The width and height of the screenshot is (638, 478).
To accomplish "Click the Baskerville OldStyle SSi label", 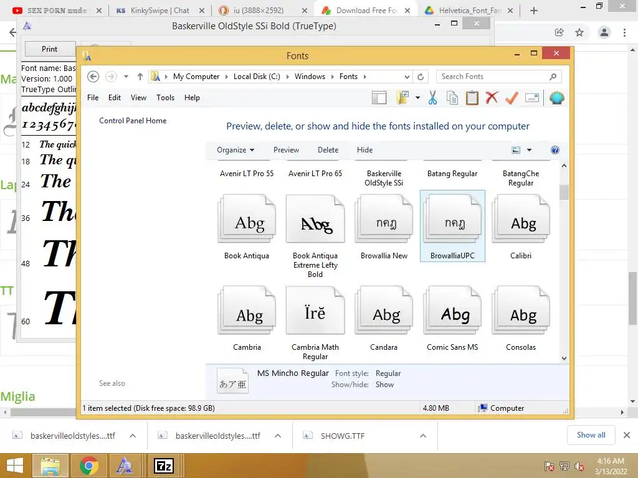I will click(x=384, y=178).
